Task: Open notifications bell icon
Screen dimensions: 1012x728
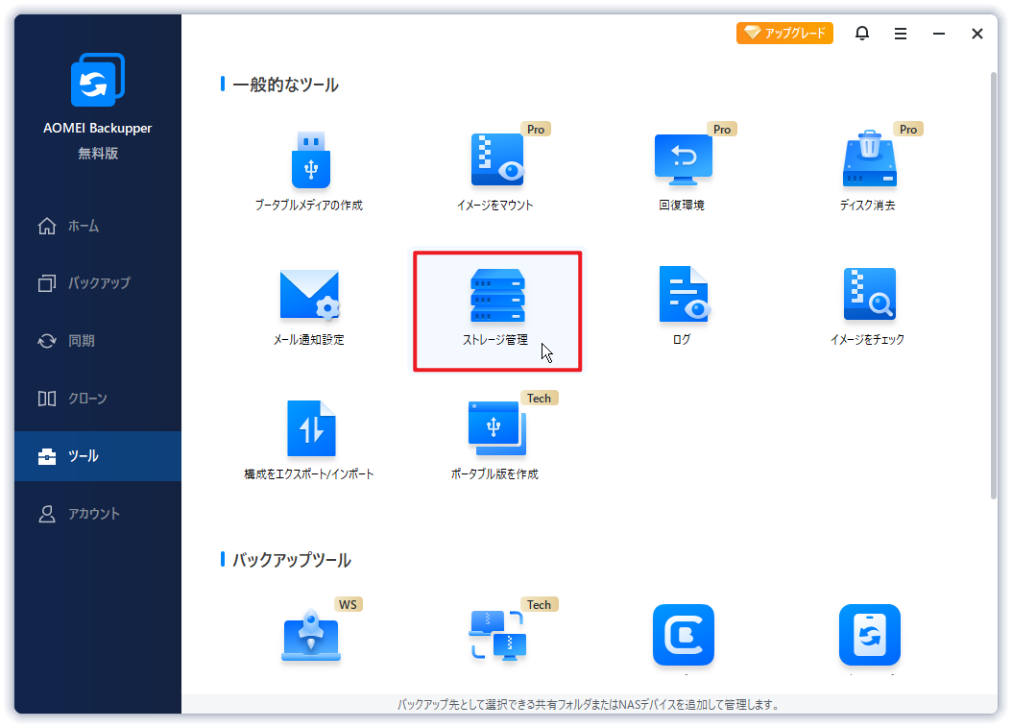Action: (x=862, y=33)
